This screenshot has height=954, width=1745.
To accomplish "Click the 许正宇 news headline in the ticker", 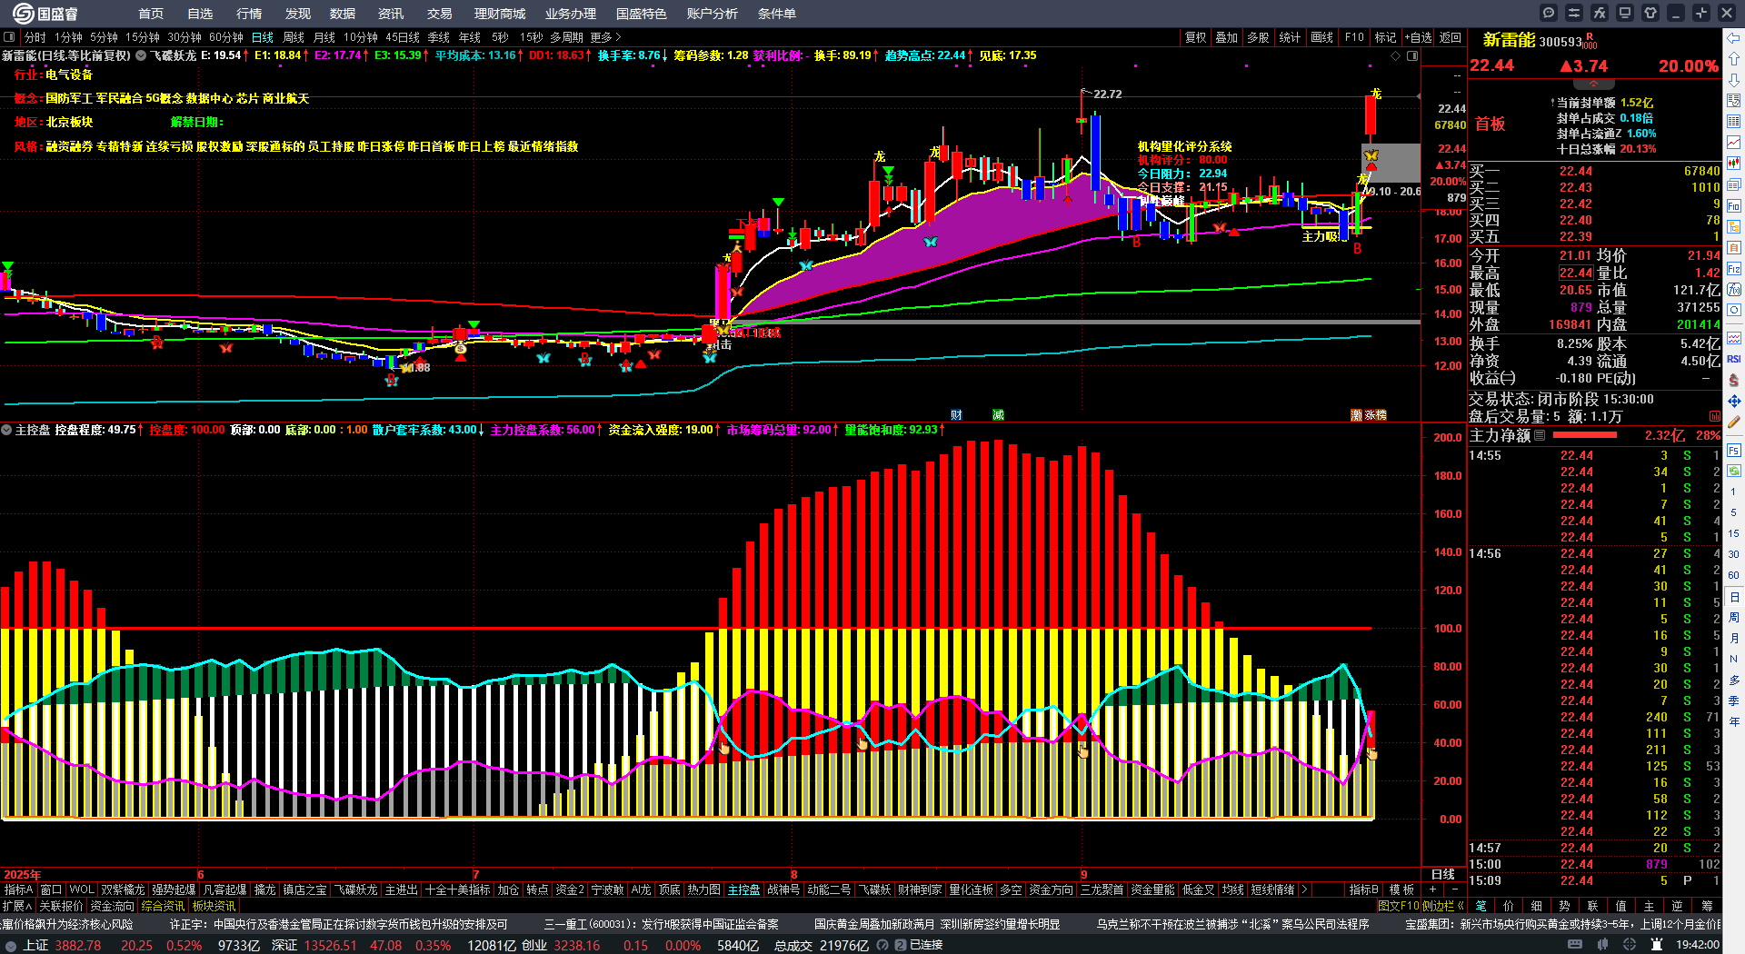I will tap(339, 924).
